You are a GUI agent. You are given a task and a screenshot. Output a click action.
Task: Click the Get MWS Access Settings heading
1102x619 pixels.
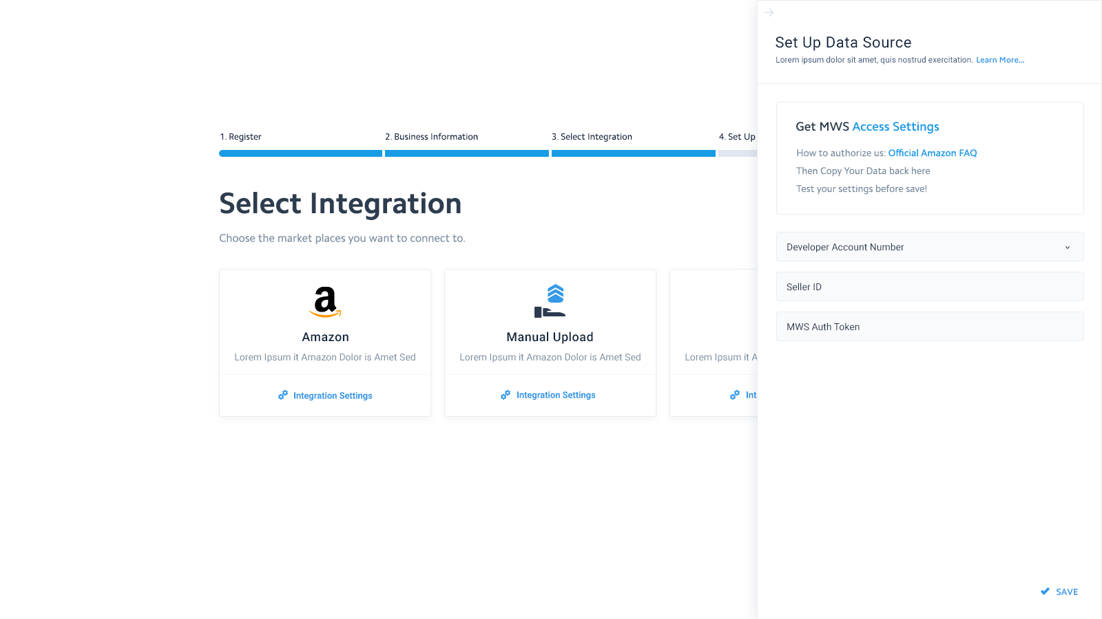tap(867, 127)
